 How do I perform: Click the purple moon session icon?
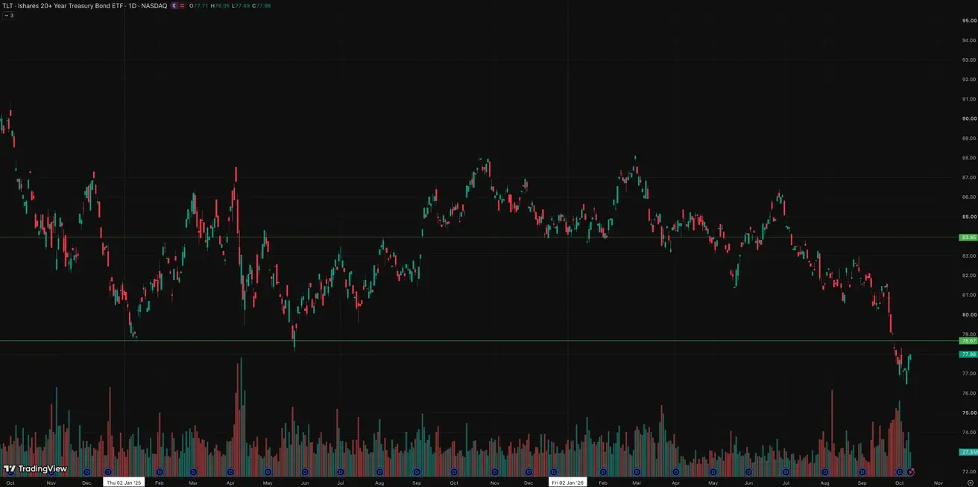tap(174, 5)
